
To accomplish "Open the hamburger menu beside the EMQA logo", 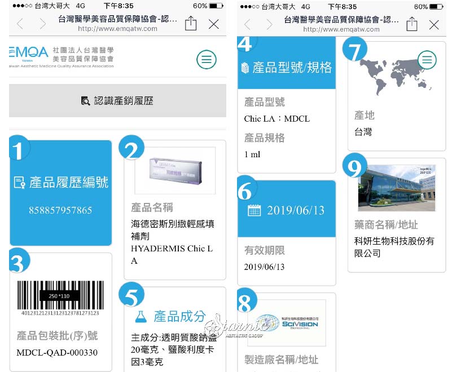I will 207,59.
